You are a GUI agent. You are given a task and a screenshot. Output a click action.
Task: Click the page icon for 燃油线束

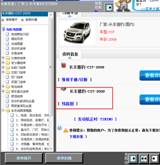click(x=7, y=96)
